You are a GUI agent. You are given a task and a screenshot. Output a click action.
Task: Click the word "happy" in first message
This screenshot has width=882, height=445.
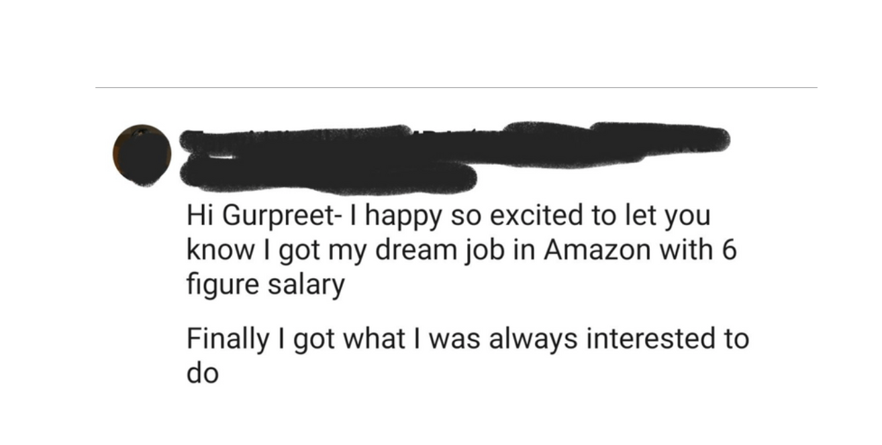pyautogui.click(x=400, y=218)
